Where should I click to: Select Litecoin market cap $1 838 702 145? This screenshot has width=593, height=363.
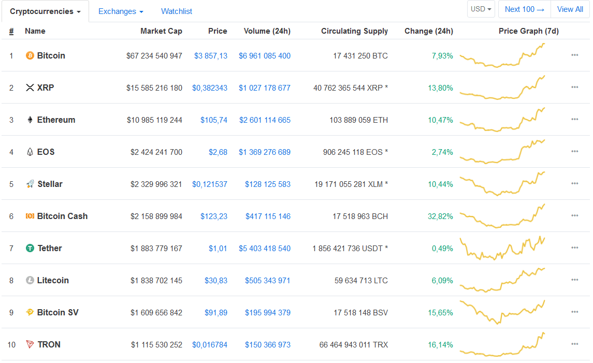156,281
